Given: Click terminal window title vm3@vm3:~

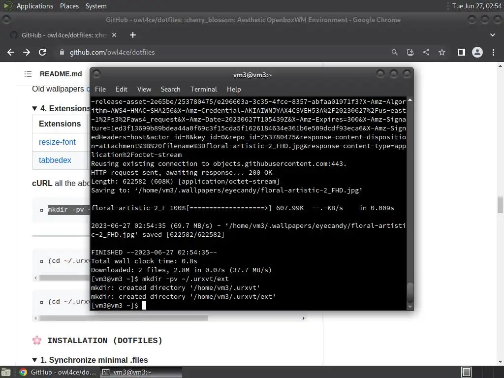Looking at the screenshot, I should (x=252, y=75).
